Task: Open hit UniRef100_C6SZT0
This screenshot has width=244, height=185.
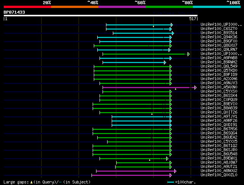Action: pos(219,29)
